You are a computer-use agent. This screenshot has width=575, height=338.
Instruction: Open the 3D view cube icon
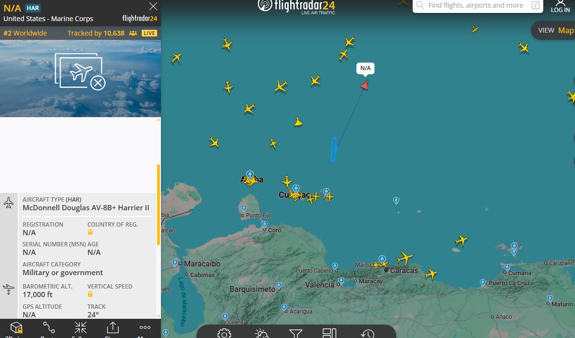point(16,328)
